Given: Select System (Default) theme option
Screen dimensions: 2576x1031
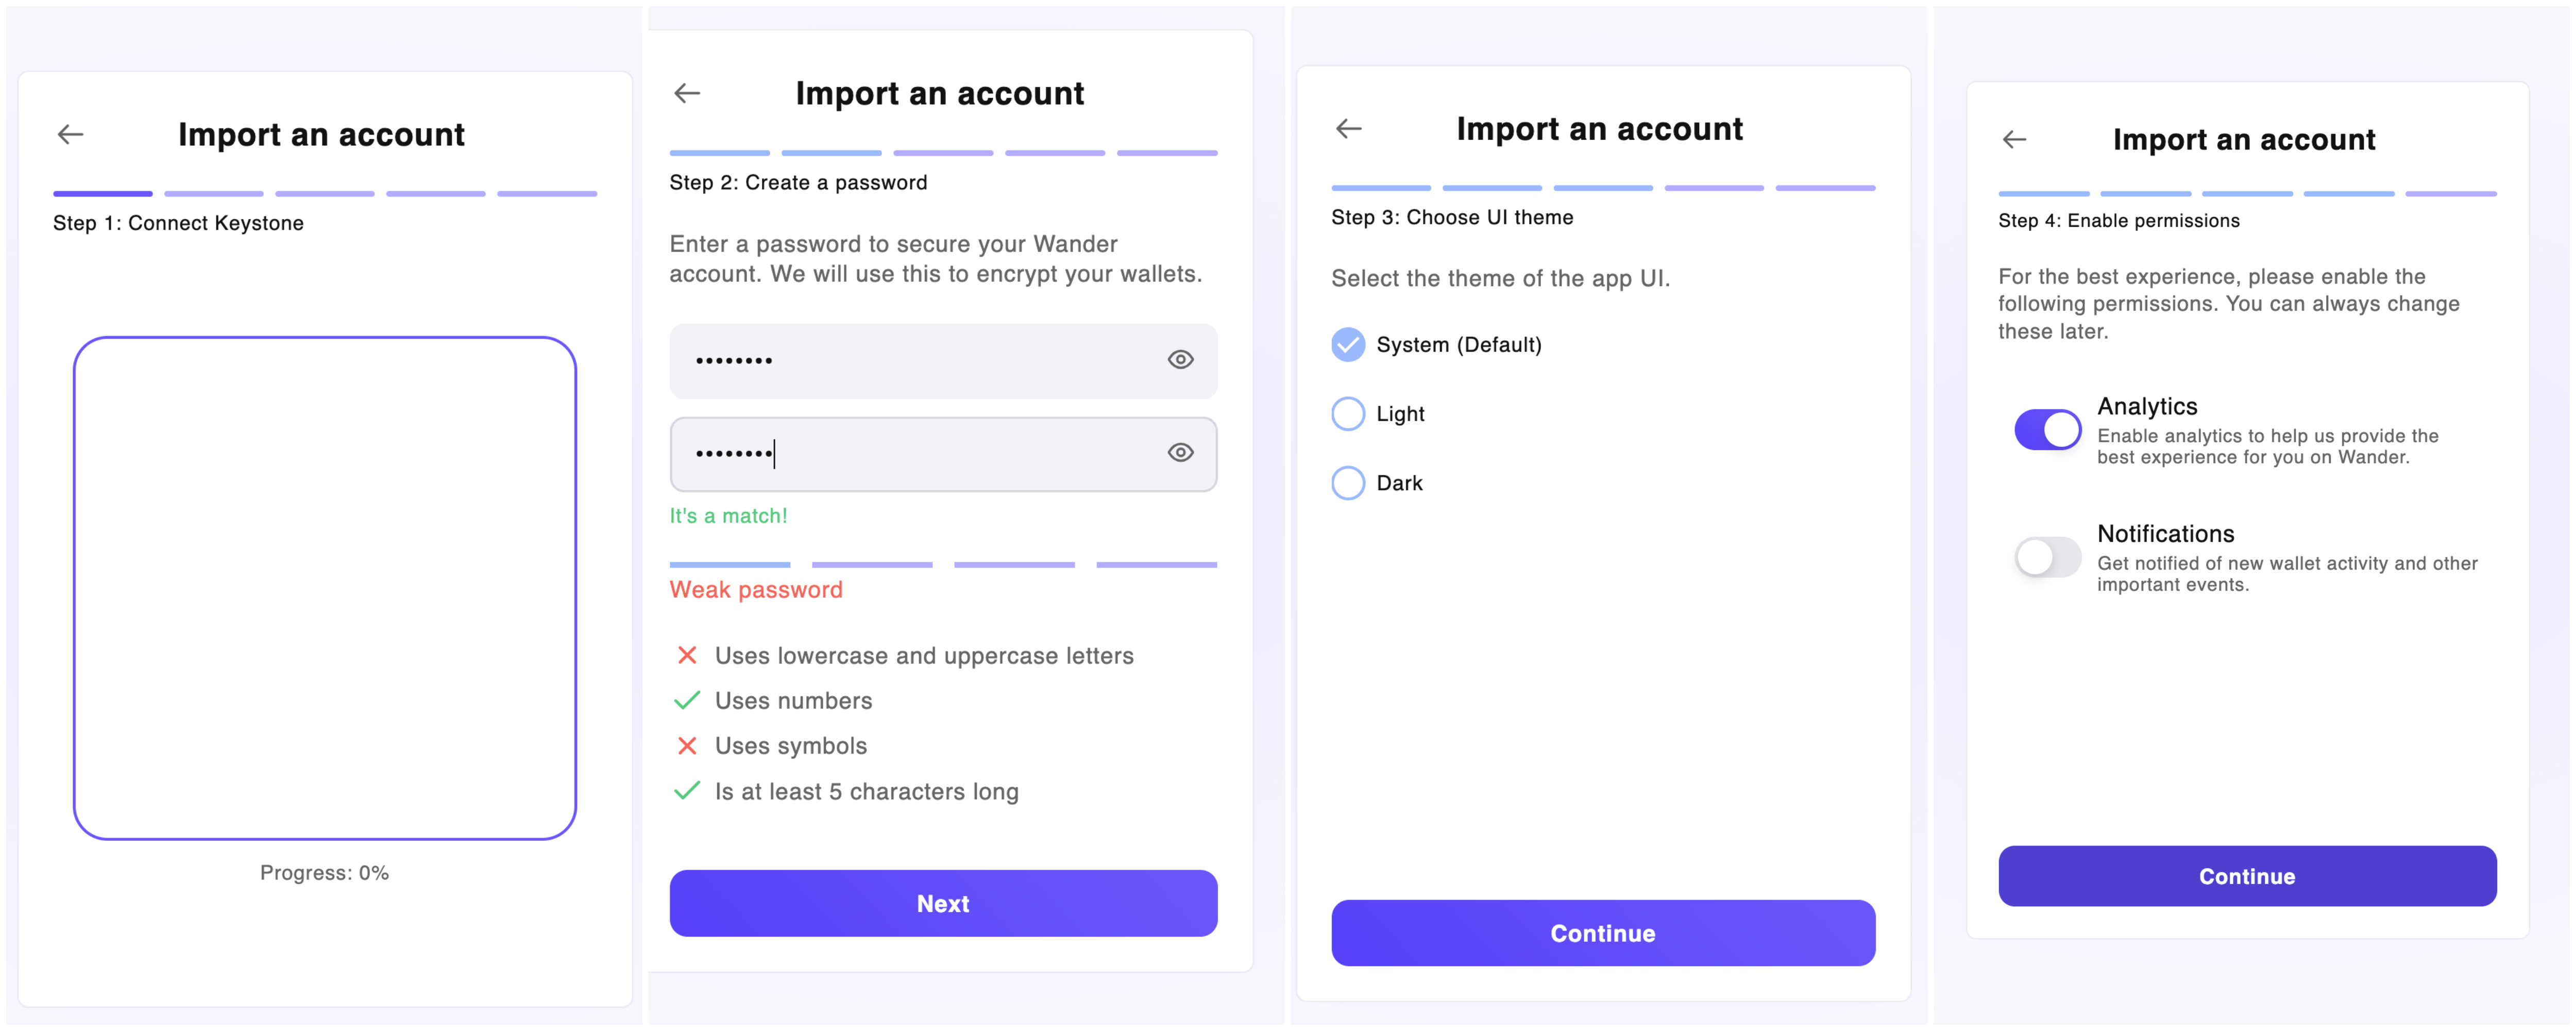Looking at the screenshot, I should click(1348, 344).
